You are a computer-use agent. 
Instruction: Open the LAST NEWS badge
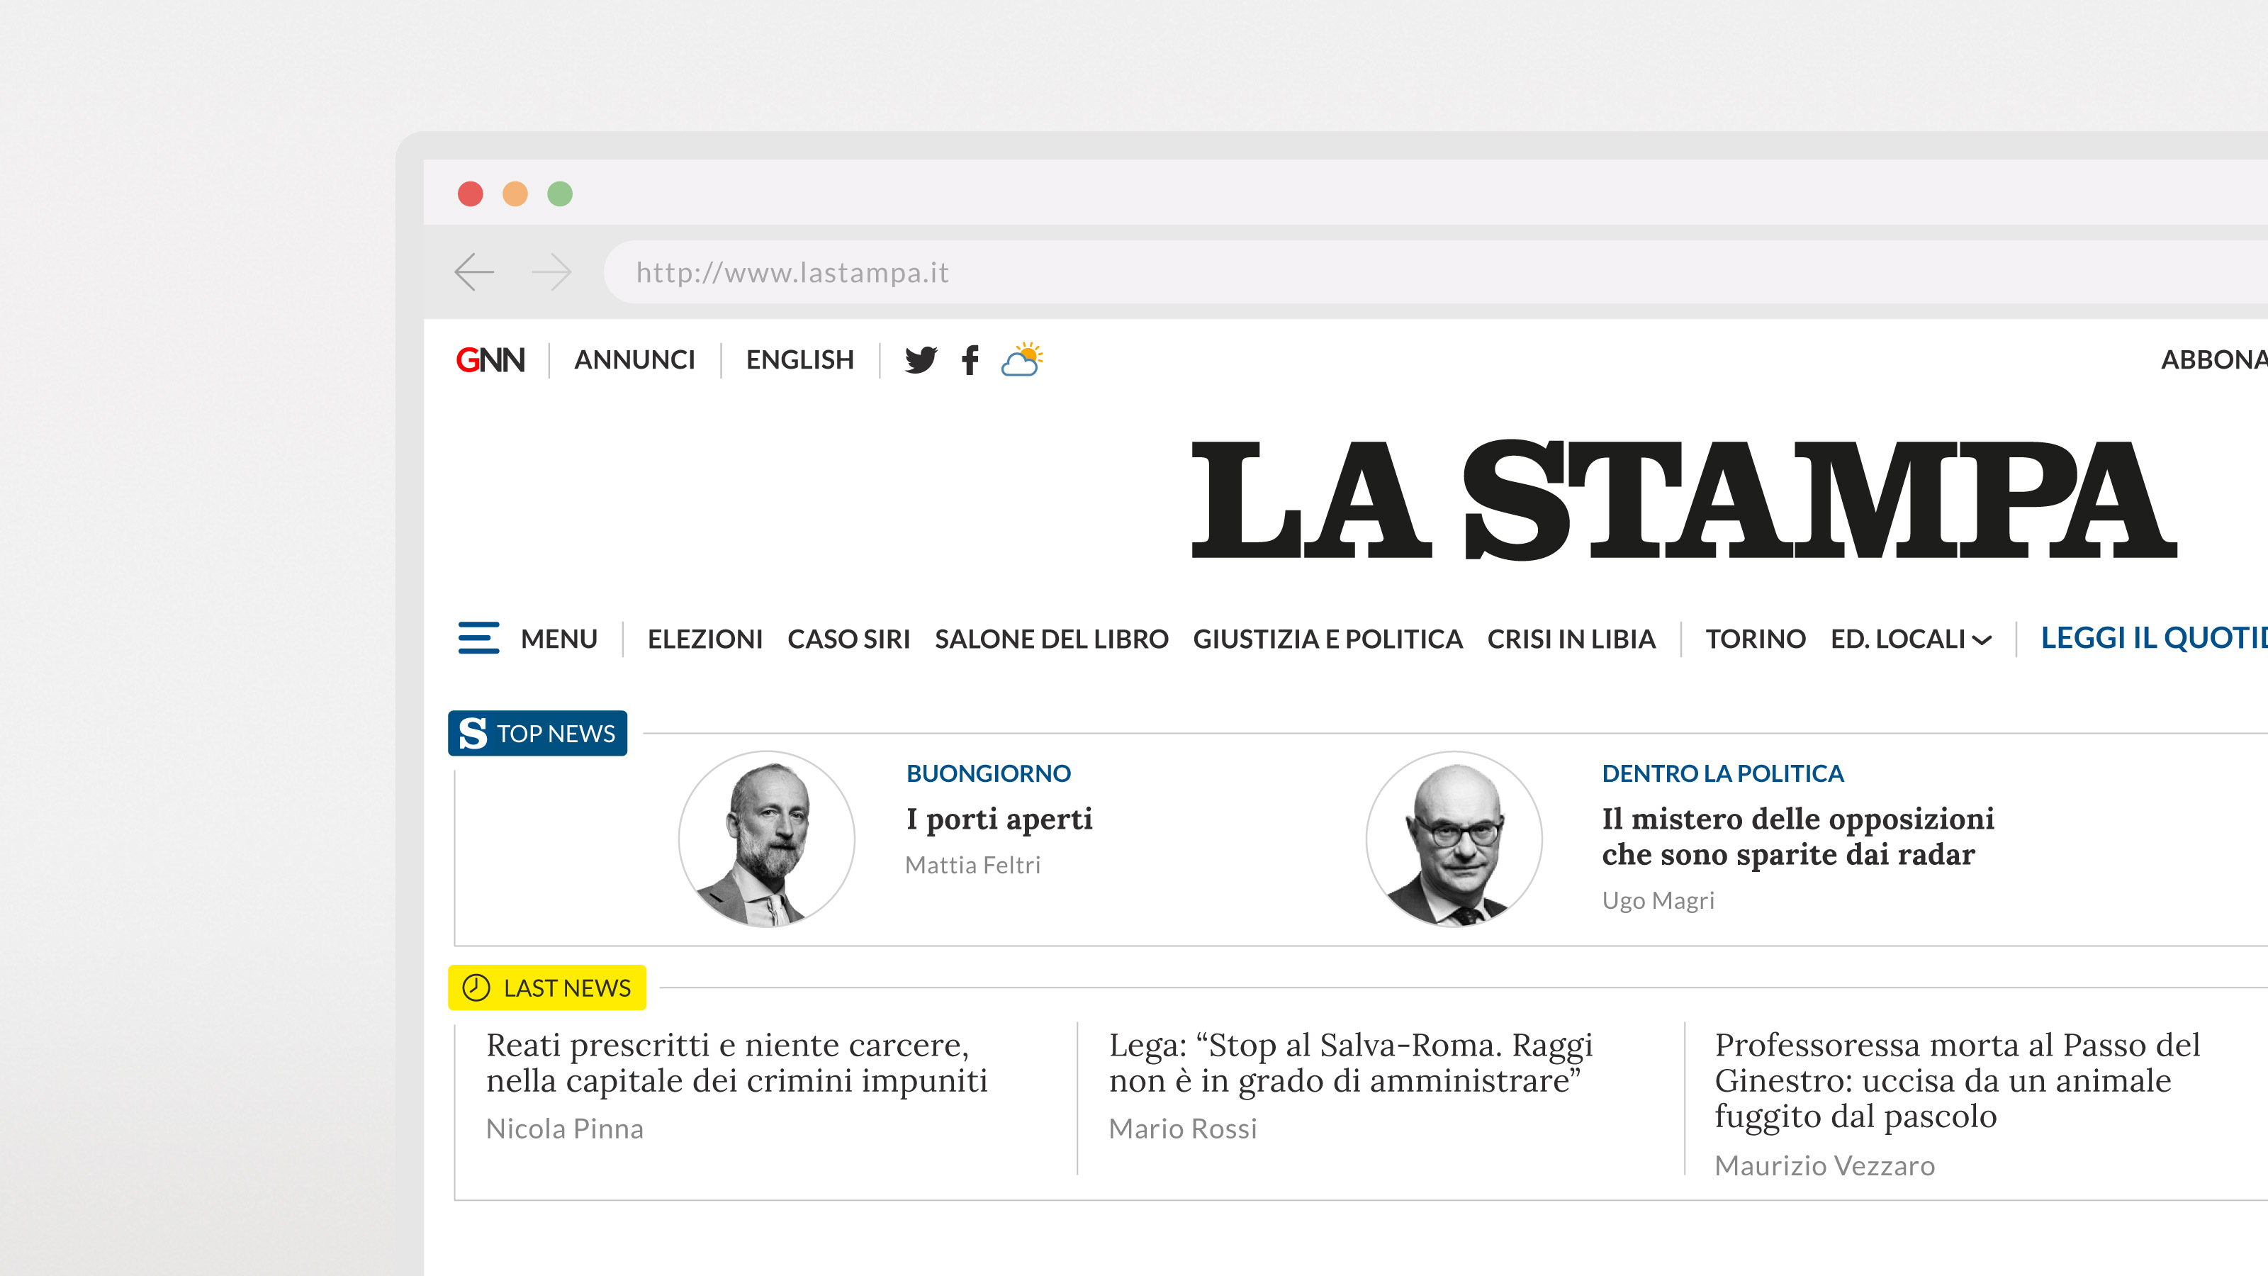[x=546, y=987]
